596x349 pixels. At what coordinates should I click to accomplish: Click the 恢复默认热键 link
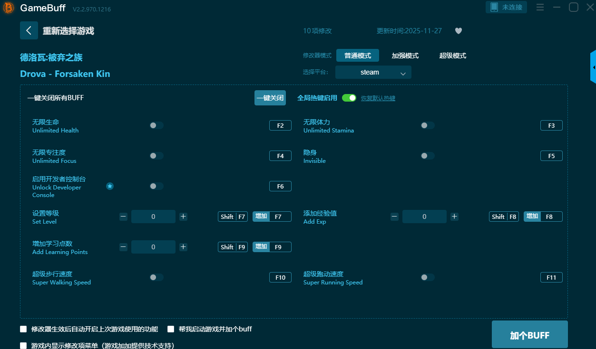tap(378, 98)
